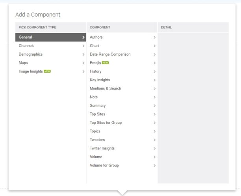Select the Emojis component
This screenshot has width=241, height=196.
[95, 63]
